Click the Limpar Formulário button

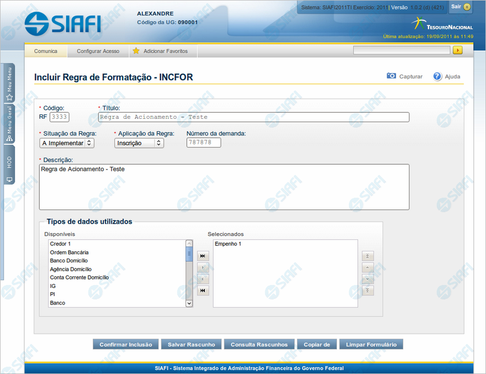371,344
